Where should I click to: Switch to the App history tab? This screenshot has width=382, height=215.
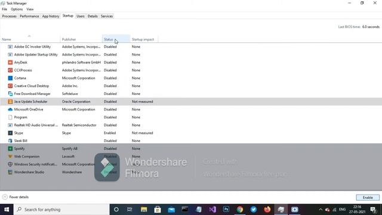coord(51,16)
